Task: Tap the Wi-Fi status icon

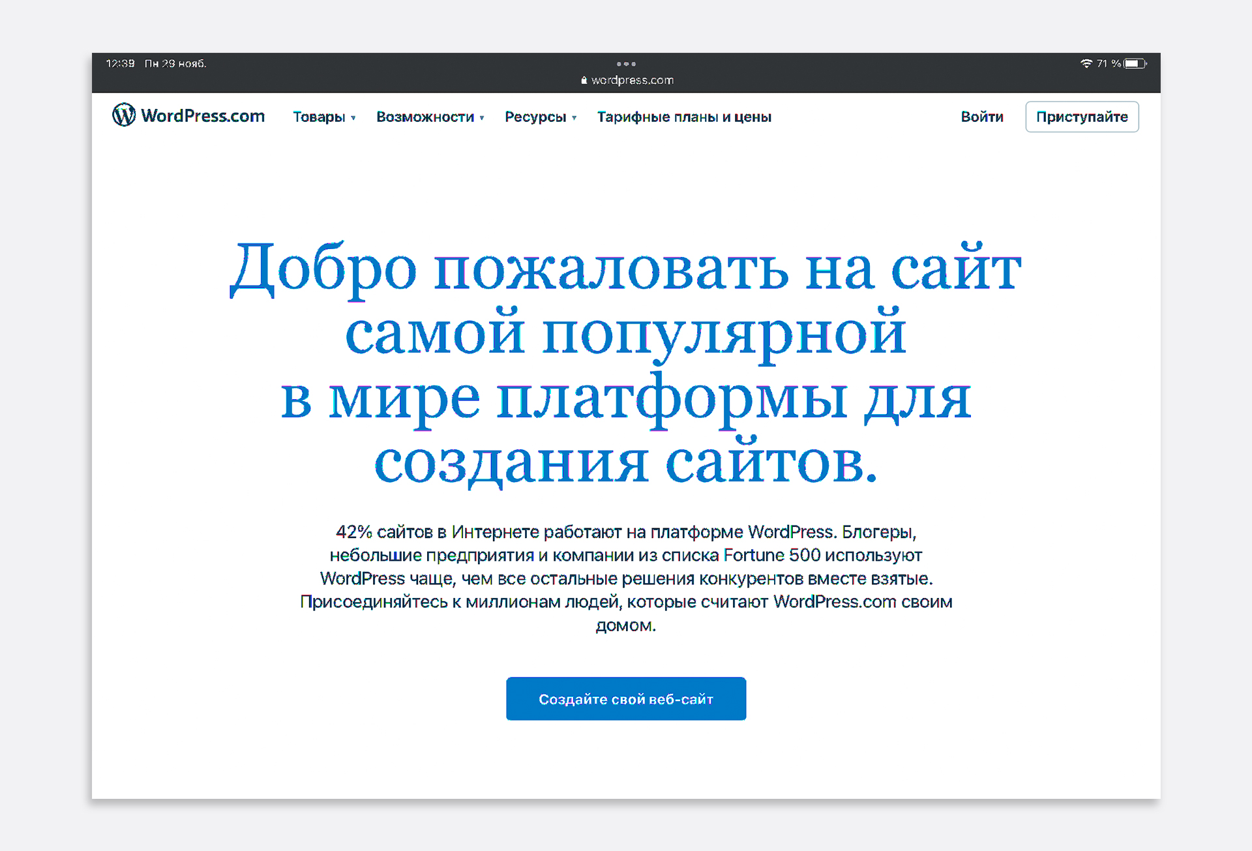Action: point(1086,63)
